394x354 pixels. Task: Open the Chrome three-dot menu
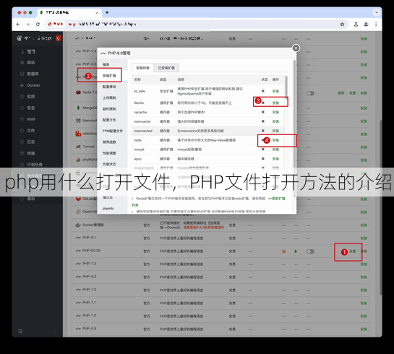pyautogui.click(x=376, y=25)
